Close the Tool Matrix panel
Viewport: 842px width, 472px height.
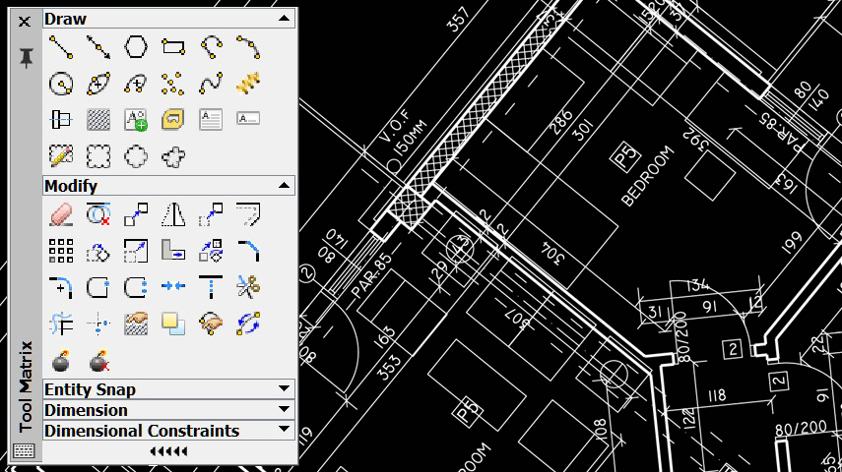(x=26, y=21)
